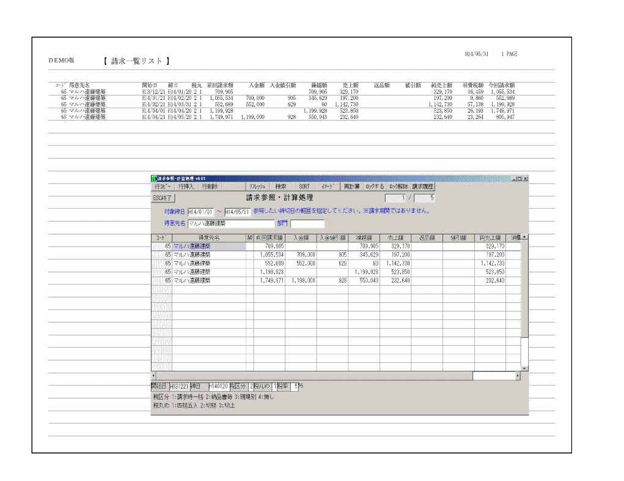Open the 検索 search function
This screenshot has height=481, width=624.
281,187
